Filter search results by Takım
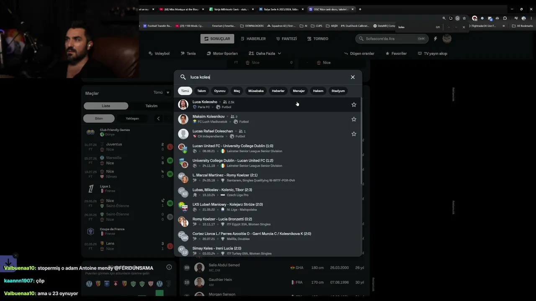The height and width of the screenshot is (301, 536). 201,91
